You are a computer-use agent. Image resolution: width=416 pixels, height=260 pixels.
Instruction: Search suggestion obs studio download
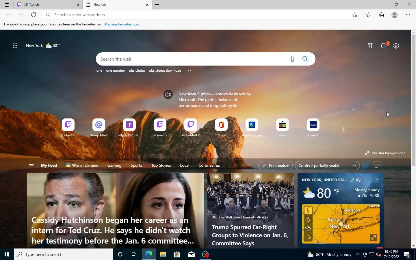point(165,70)
